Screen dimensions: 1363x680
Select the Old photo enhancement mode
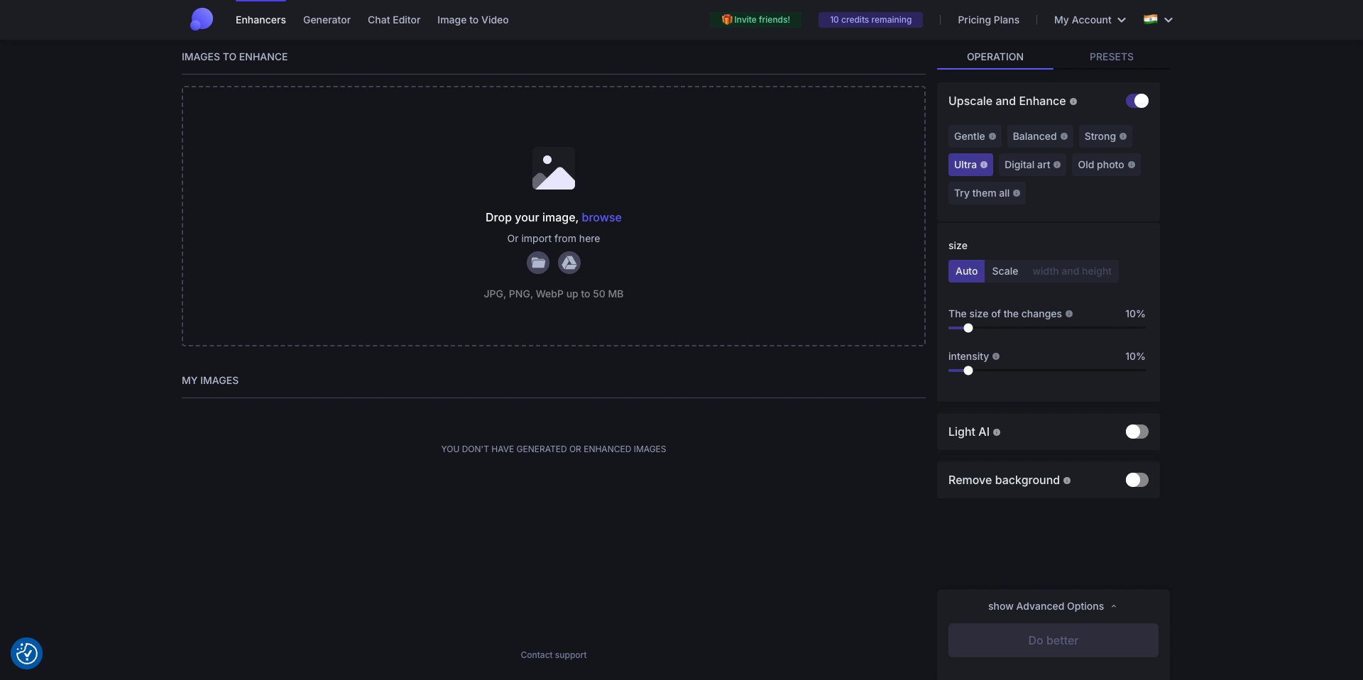(1105, 165)
